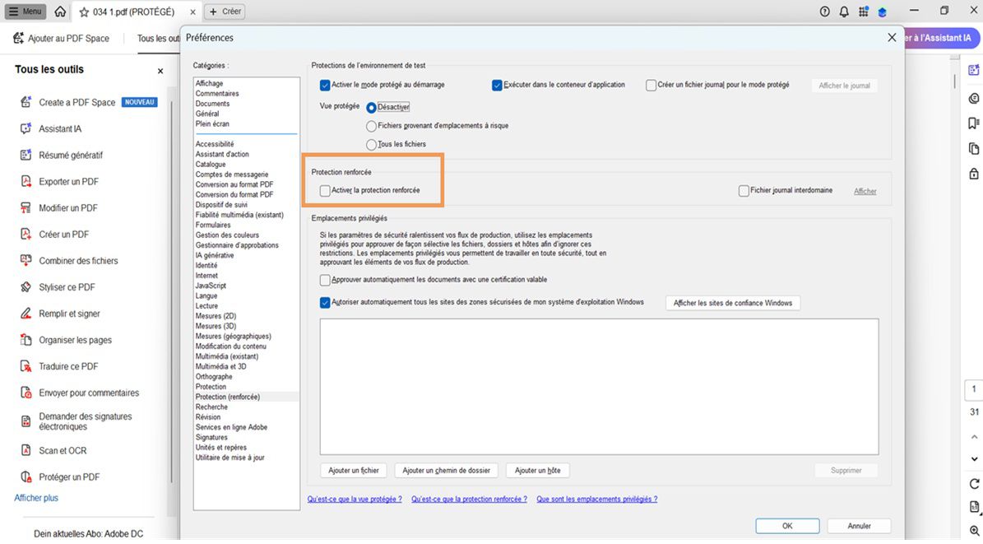Viewport: 983px width, 544px height.
Task: Open the zoom magnifier in right rail
Action: click(974, 531)
